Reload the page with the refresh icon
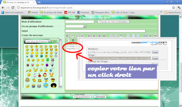182x107 pixels. click(13, 8)
